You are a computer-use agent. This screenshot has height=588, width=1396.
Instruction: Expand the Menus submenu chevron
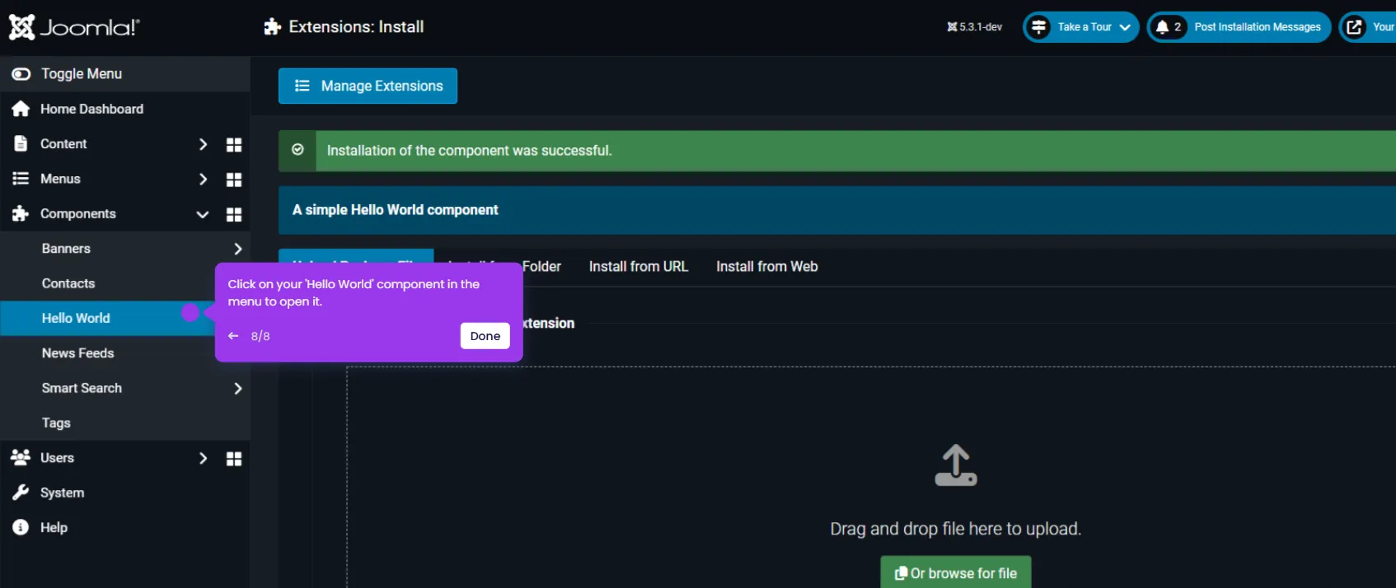(x=203, y=179)
